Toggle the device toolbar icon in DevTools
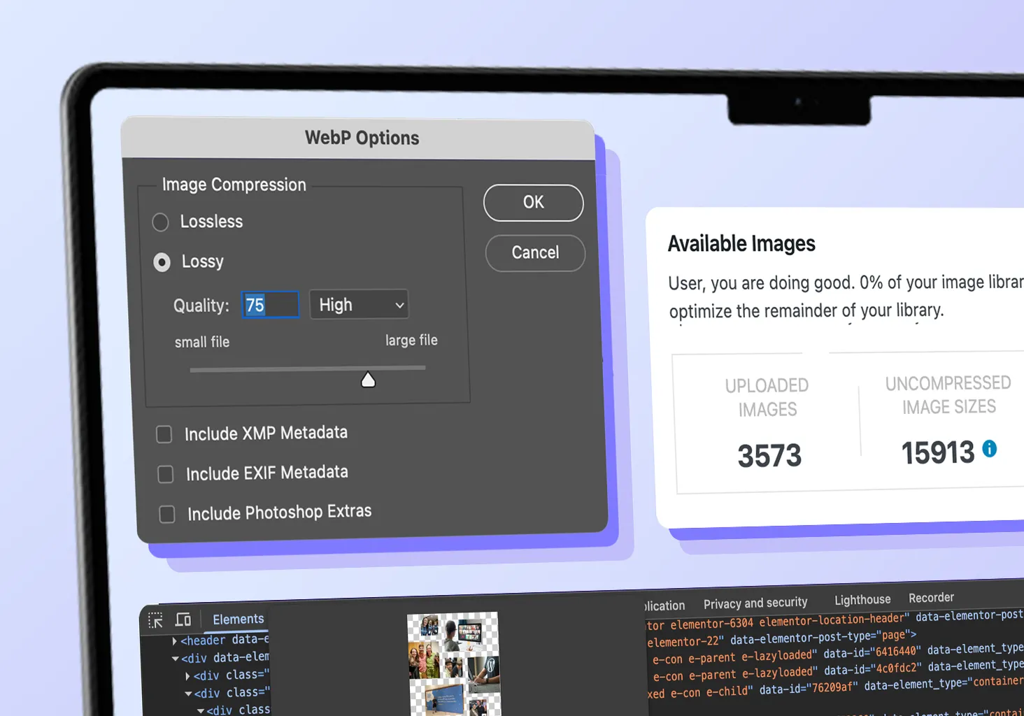The height and width of the screenshot is (716, 1024). pyautogui.click(x=183, y=619)
